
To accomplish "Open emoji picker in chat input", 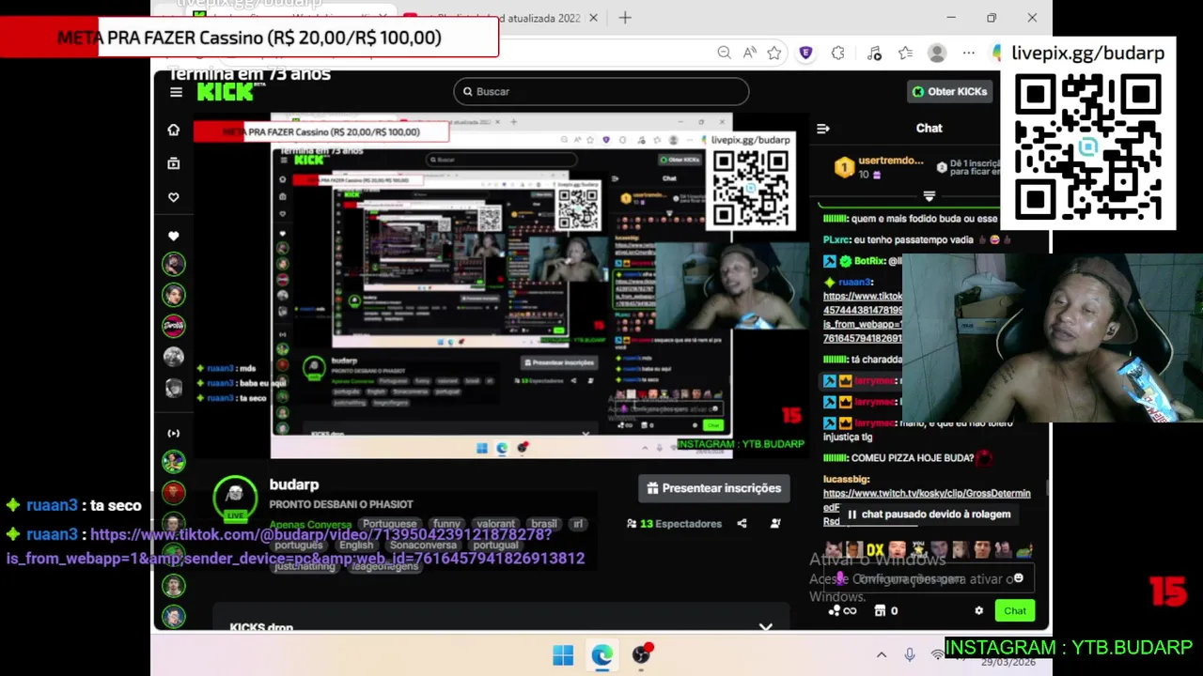I will coord(1019,578).
